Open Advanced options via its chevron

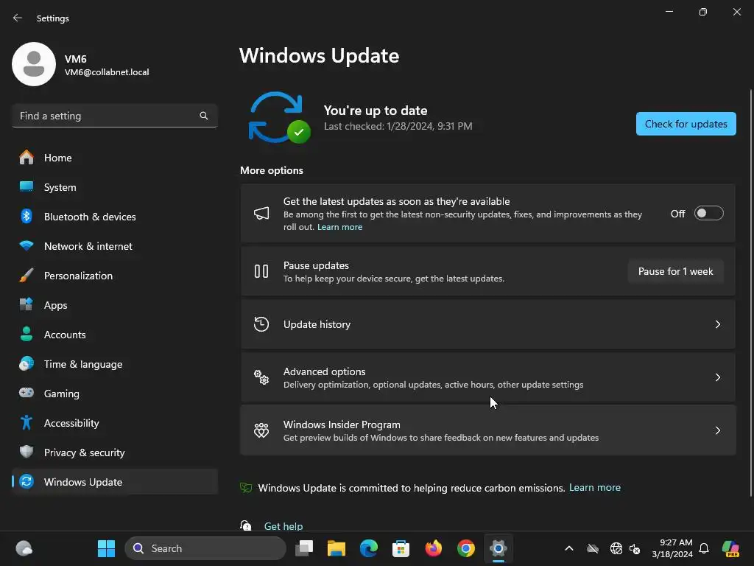click(717, 377)
